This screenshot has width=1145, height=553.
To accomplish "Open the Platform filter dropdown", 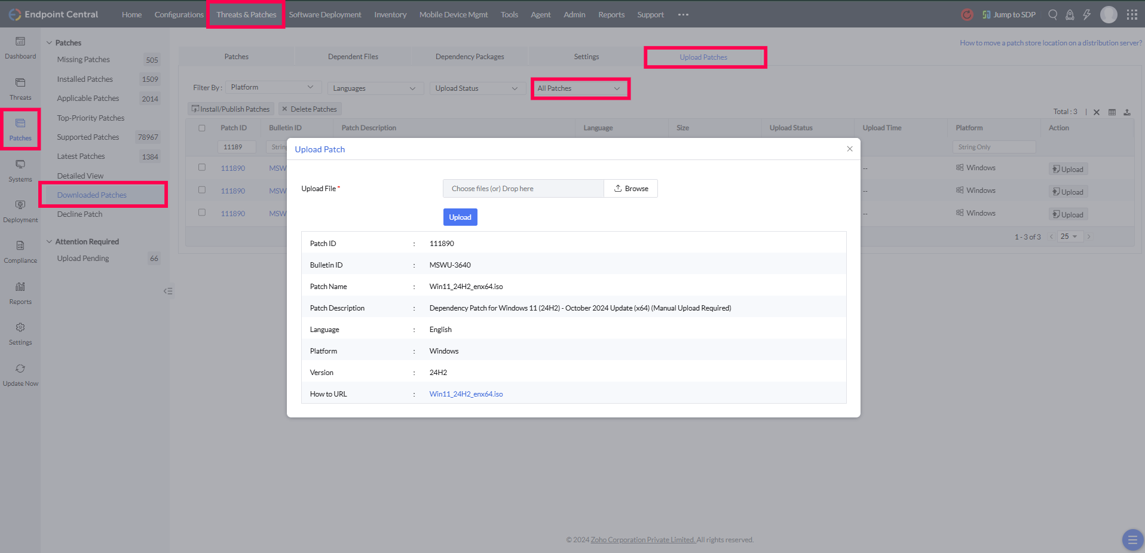I will click(x=273, y=87).
